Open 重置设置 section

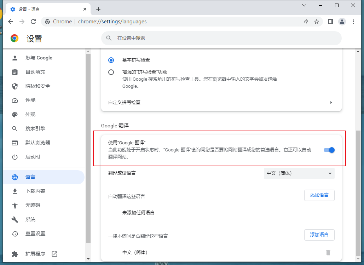tap(44, 234)
